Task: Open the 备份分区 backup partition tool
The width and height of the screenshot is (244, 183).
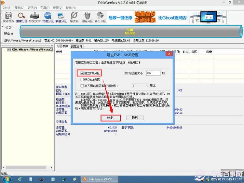Action: tap(101, 17)
